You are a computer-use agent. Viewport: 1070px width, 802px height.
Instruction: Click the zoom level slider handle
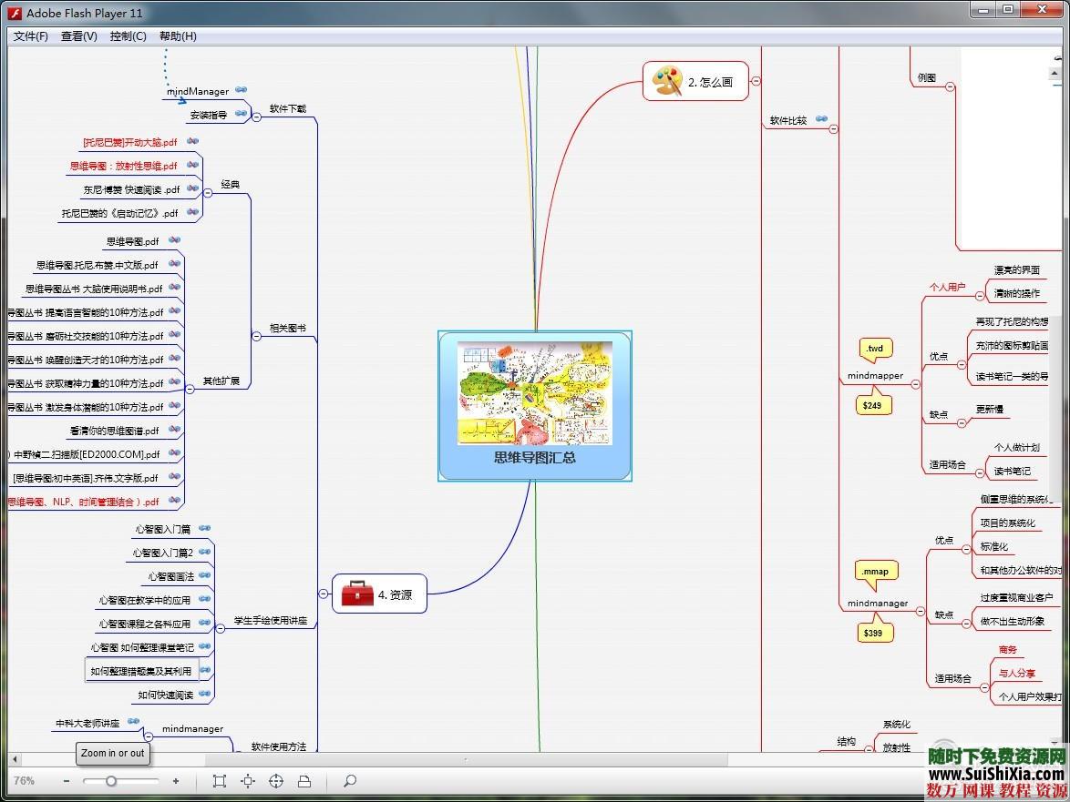(x=111, y=781)
